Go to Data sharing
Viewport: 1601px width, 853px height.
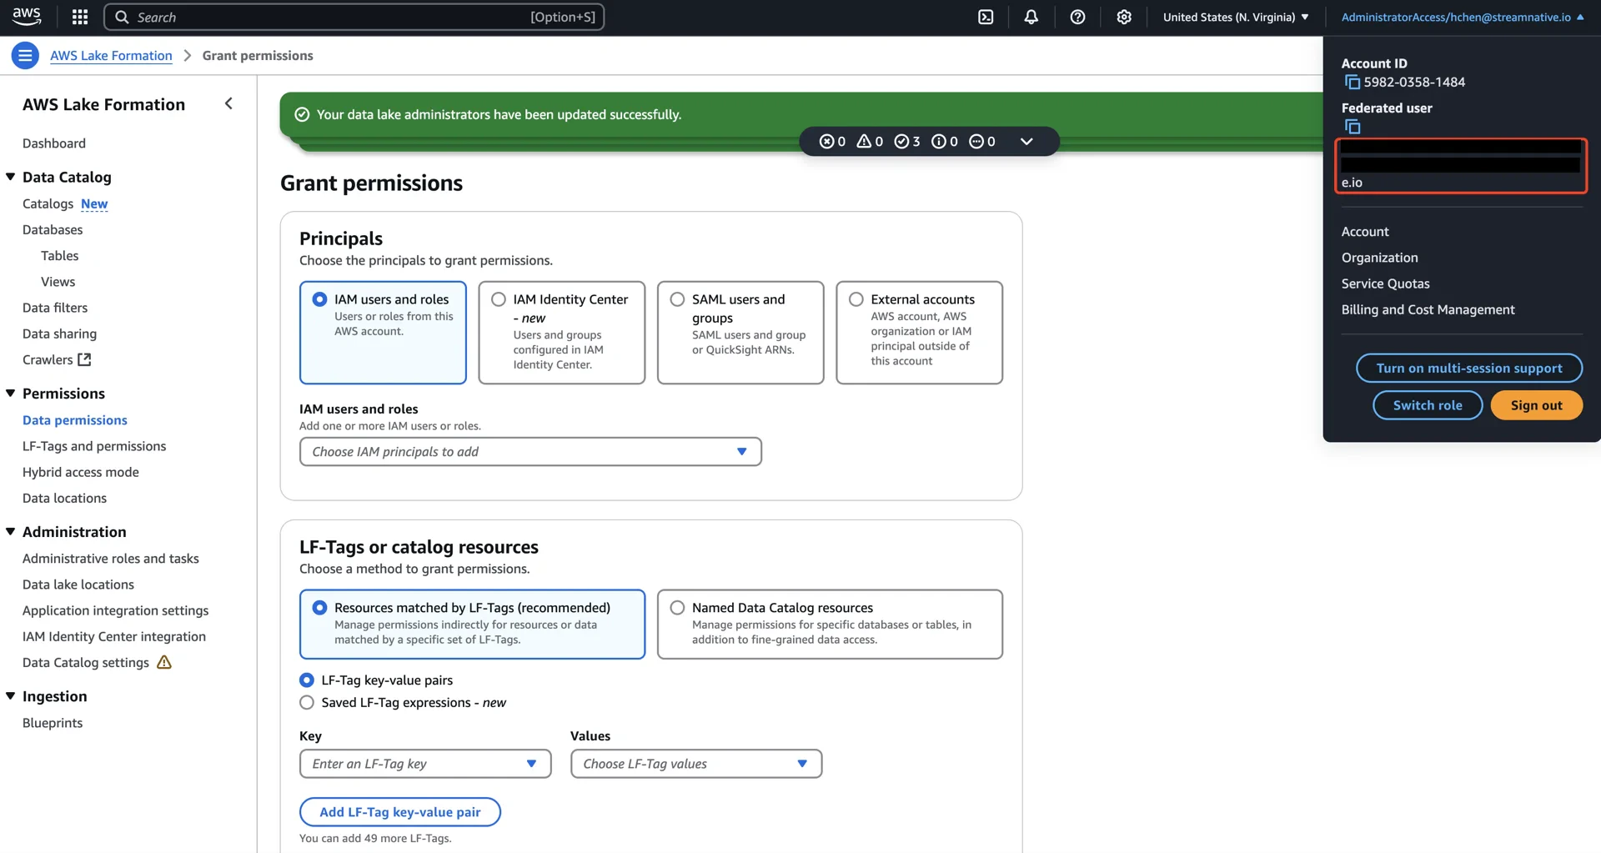[x=59, y=334]
